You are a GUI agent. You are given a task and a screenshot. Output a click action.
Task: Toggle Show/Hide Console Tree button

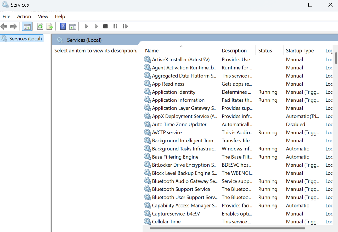[x=27, y=26]
